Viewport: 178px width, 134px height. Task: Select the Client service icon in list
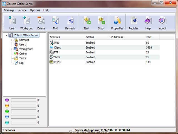pos(51,47)
